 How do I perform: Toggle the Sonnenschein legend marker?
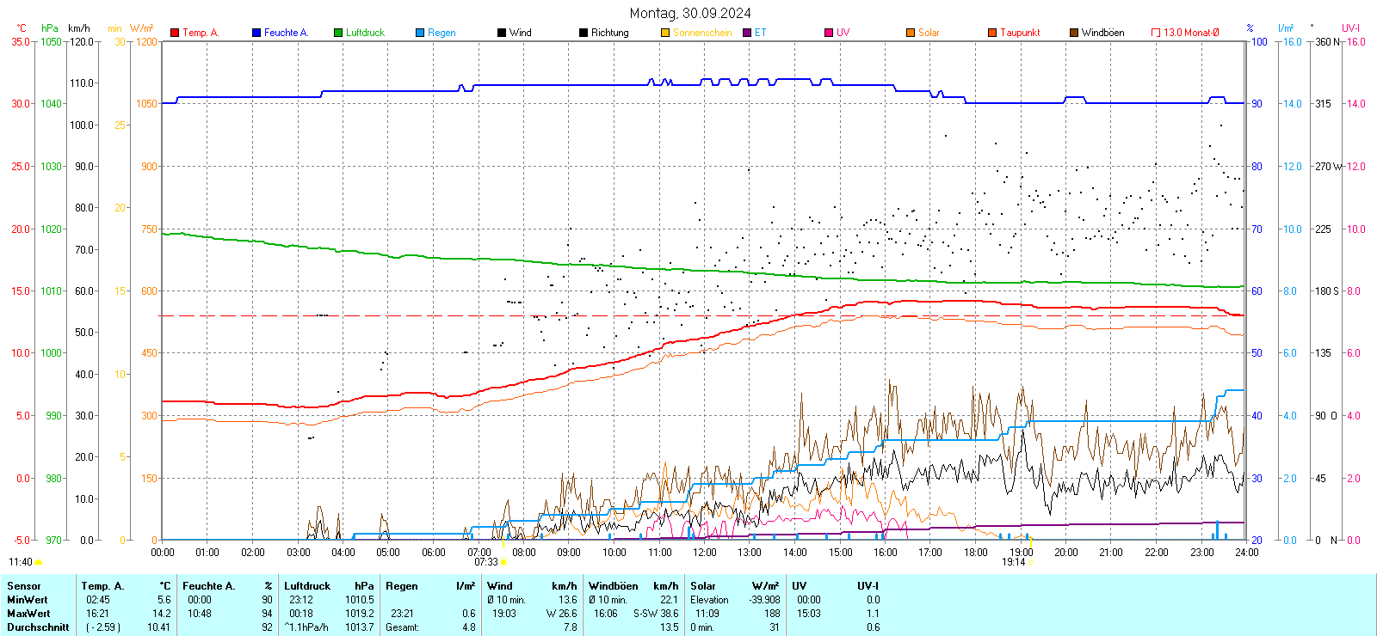pos(665,33)
